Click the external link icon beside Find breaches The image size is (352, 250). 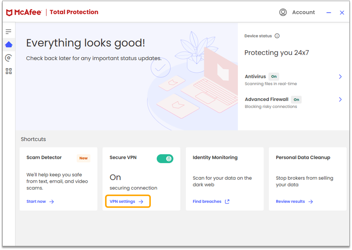tap(227, 201)
